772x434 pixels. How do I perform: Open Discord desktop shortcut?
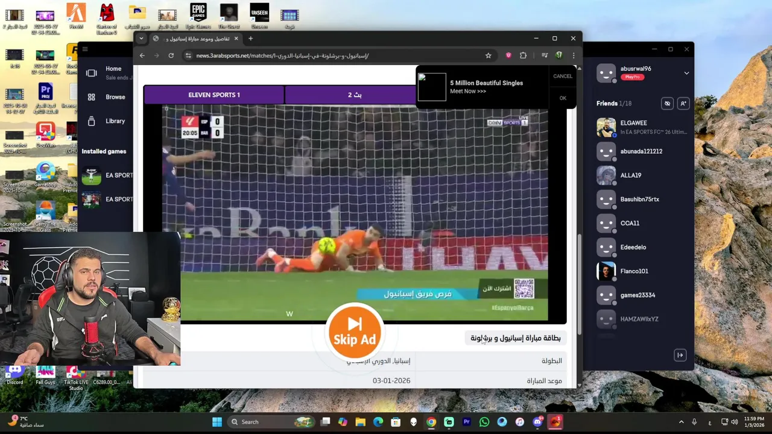point(15,375)
